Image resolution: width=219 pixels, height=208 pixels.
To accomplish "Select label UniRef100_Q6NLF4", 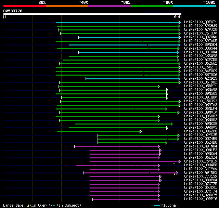I will (x=201, y=109).
